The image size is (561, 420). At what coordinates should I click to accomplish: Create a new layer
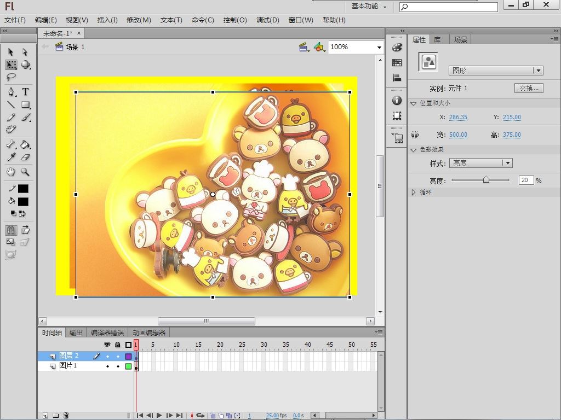[45, 416]
